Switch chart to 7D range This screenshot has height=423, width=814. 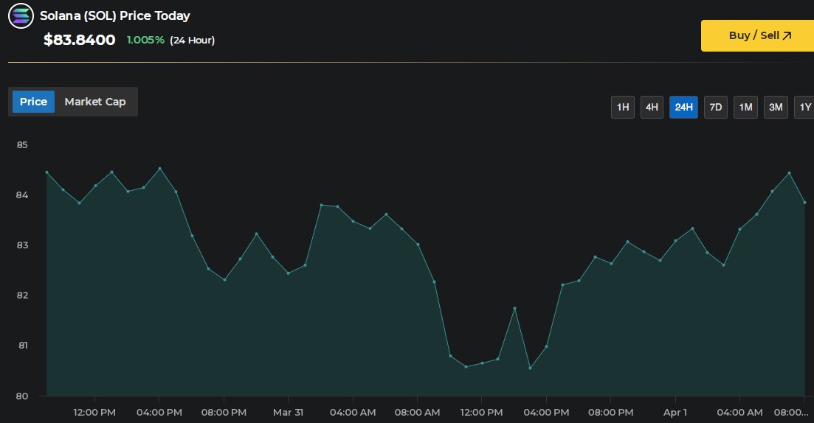click(x=715, y=108)
